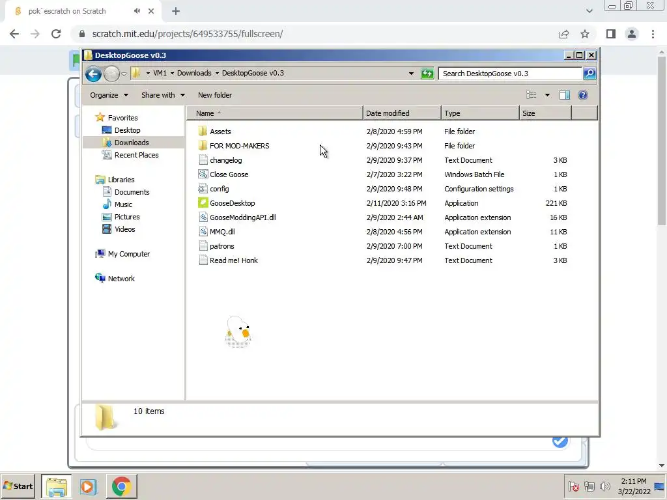Viewport: 667px width, 500px height.
Task: Click the Explorer forward arrow button
Action: click(x=111, y=74)
